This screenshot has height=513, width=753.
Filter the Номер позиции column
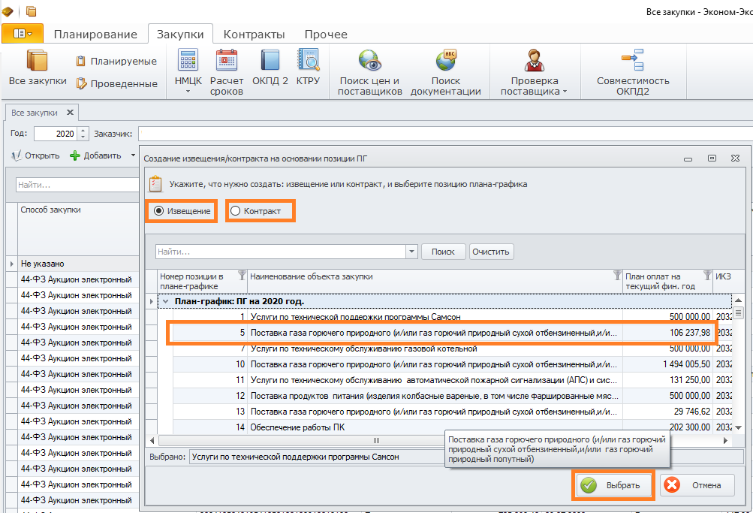[242, 275]
